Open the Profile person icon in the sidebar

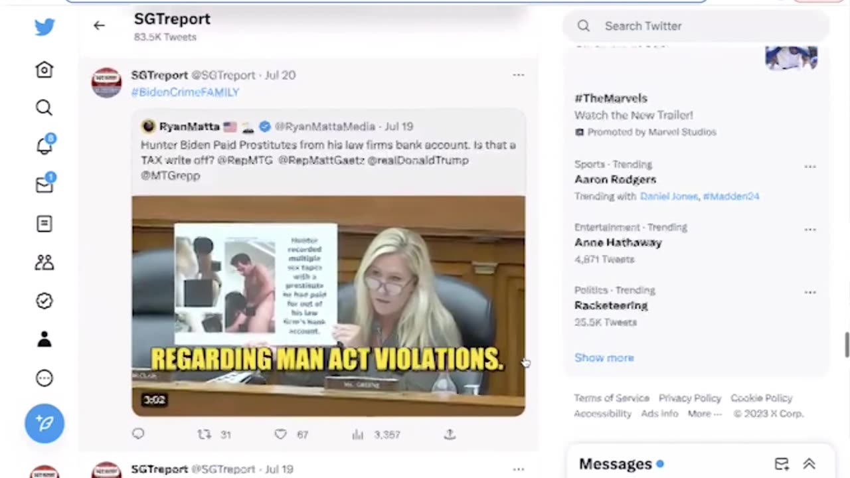(x=44, y=339)
